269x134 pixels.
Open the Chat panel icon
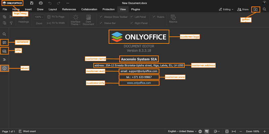pos(4,51)
